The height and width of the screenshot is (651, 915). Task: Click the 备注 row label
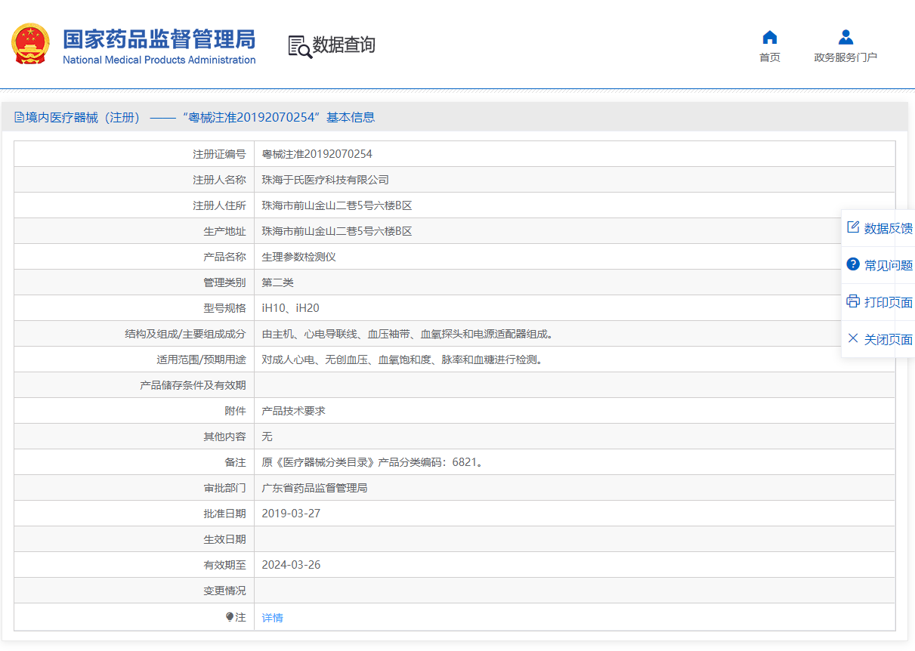point(236,462)
